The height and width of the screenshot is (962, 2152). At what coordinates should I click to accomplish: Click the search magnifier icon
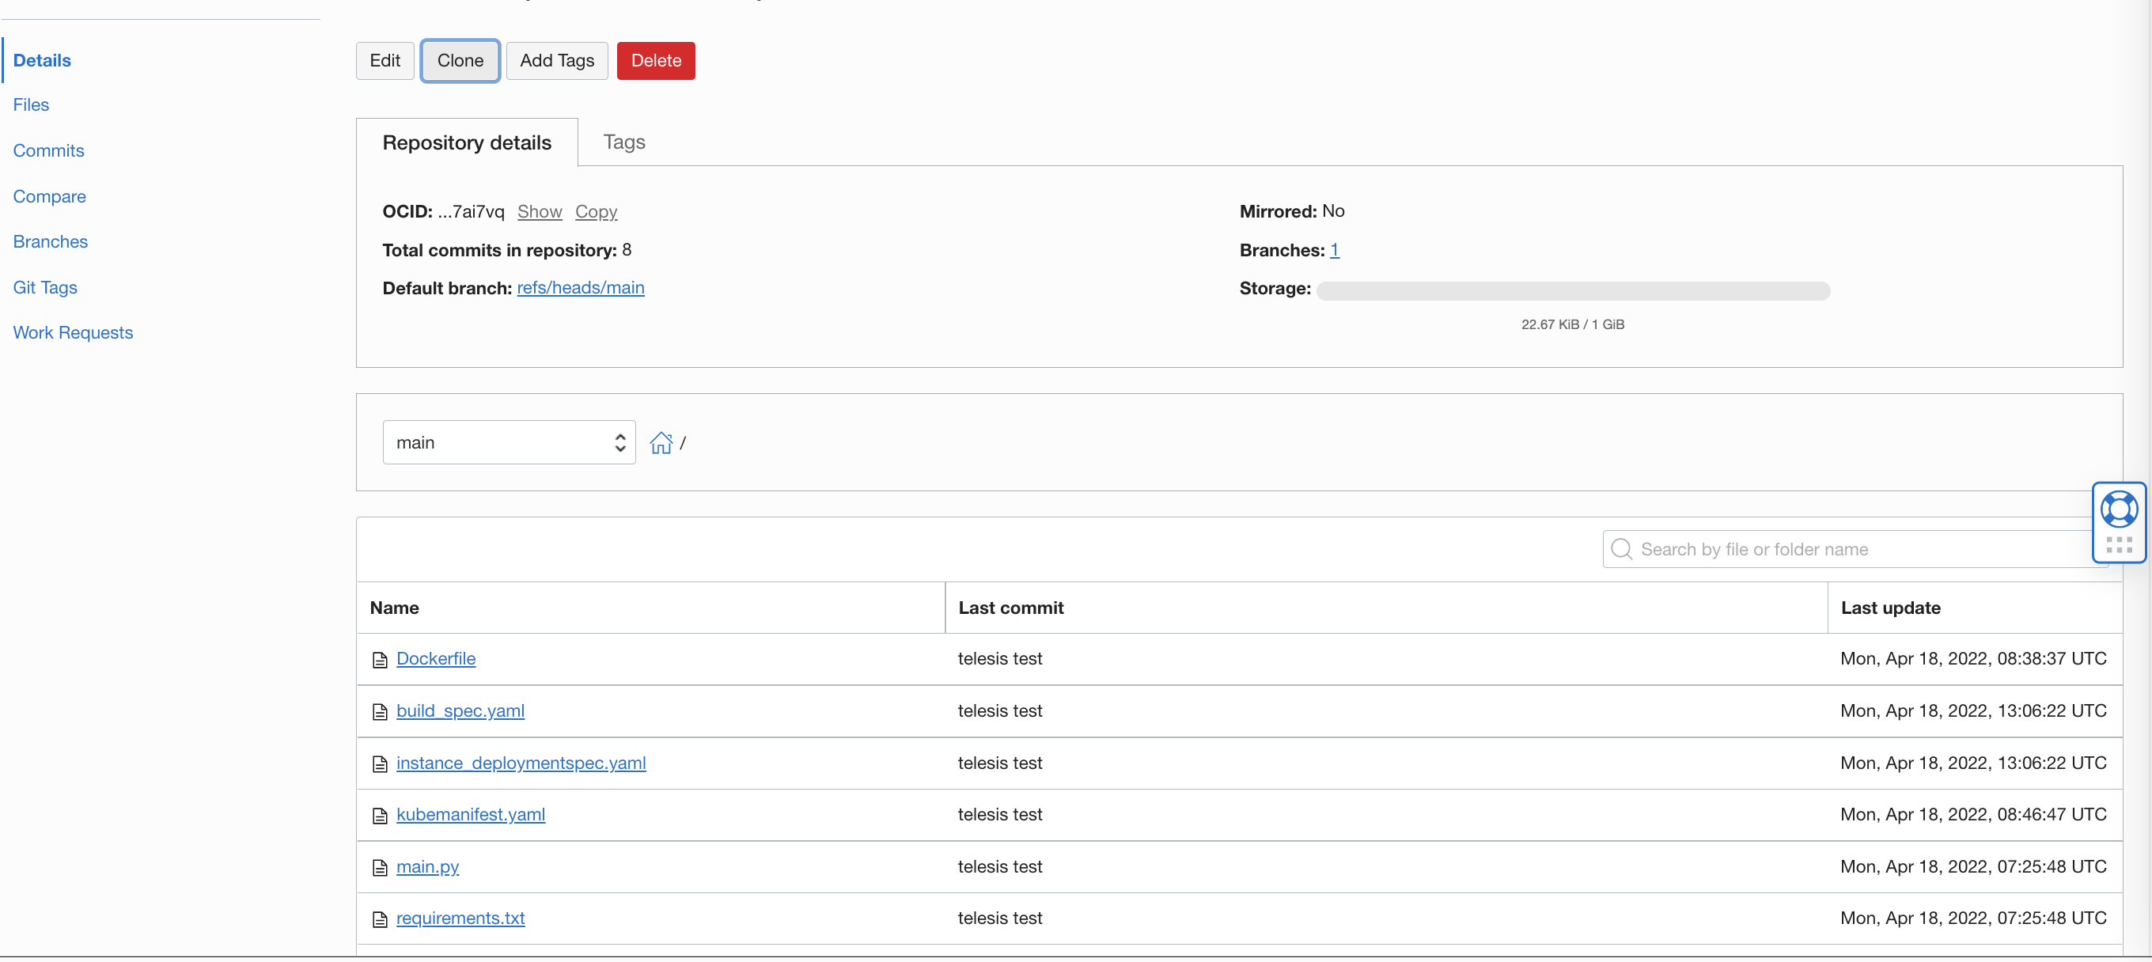pyautogui.click(x=1622, y=550)
